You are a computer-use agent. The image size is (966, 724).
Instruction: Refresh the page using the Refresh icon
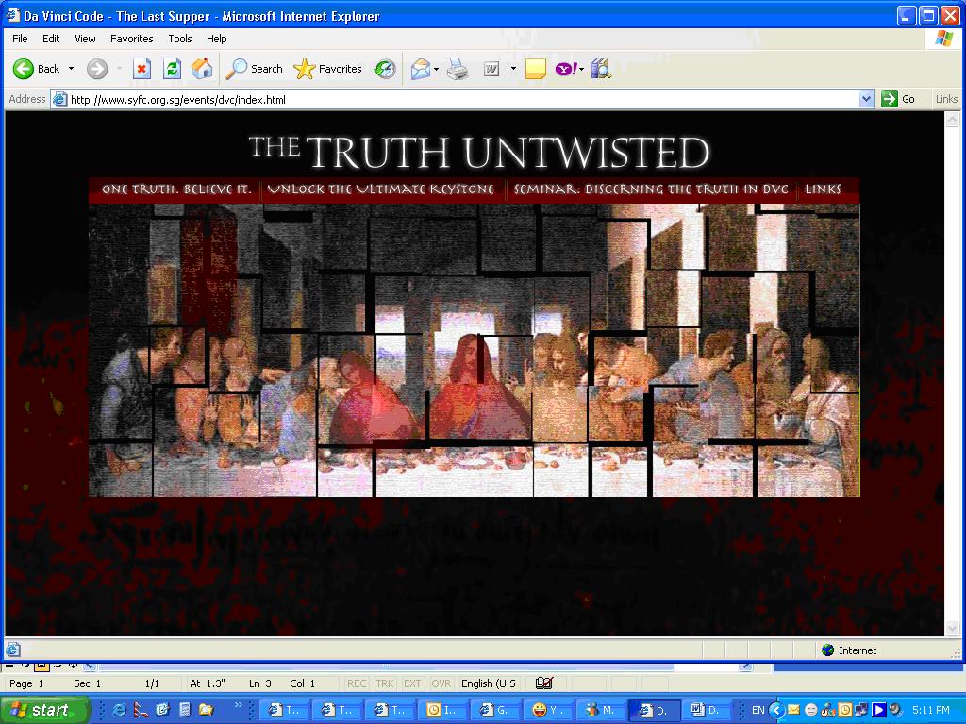tap(172, 69)
